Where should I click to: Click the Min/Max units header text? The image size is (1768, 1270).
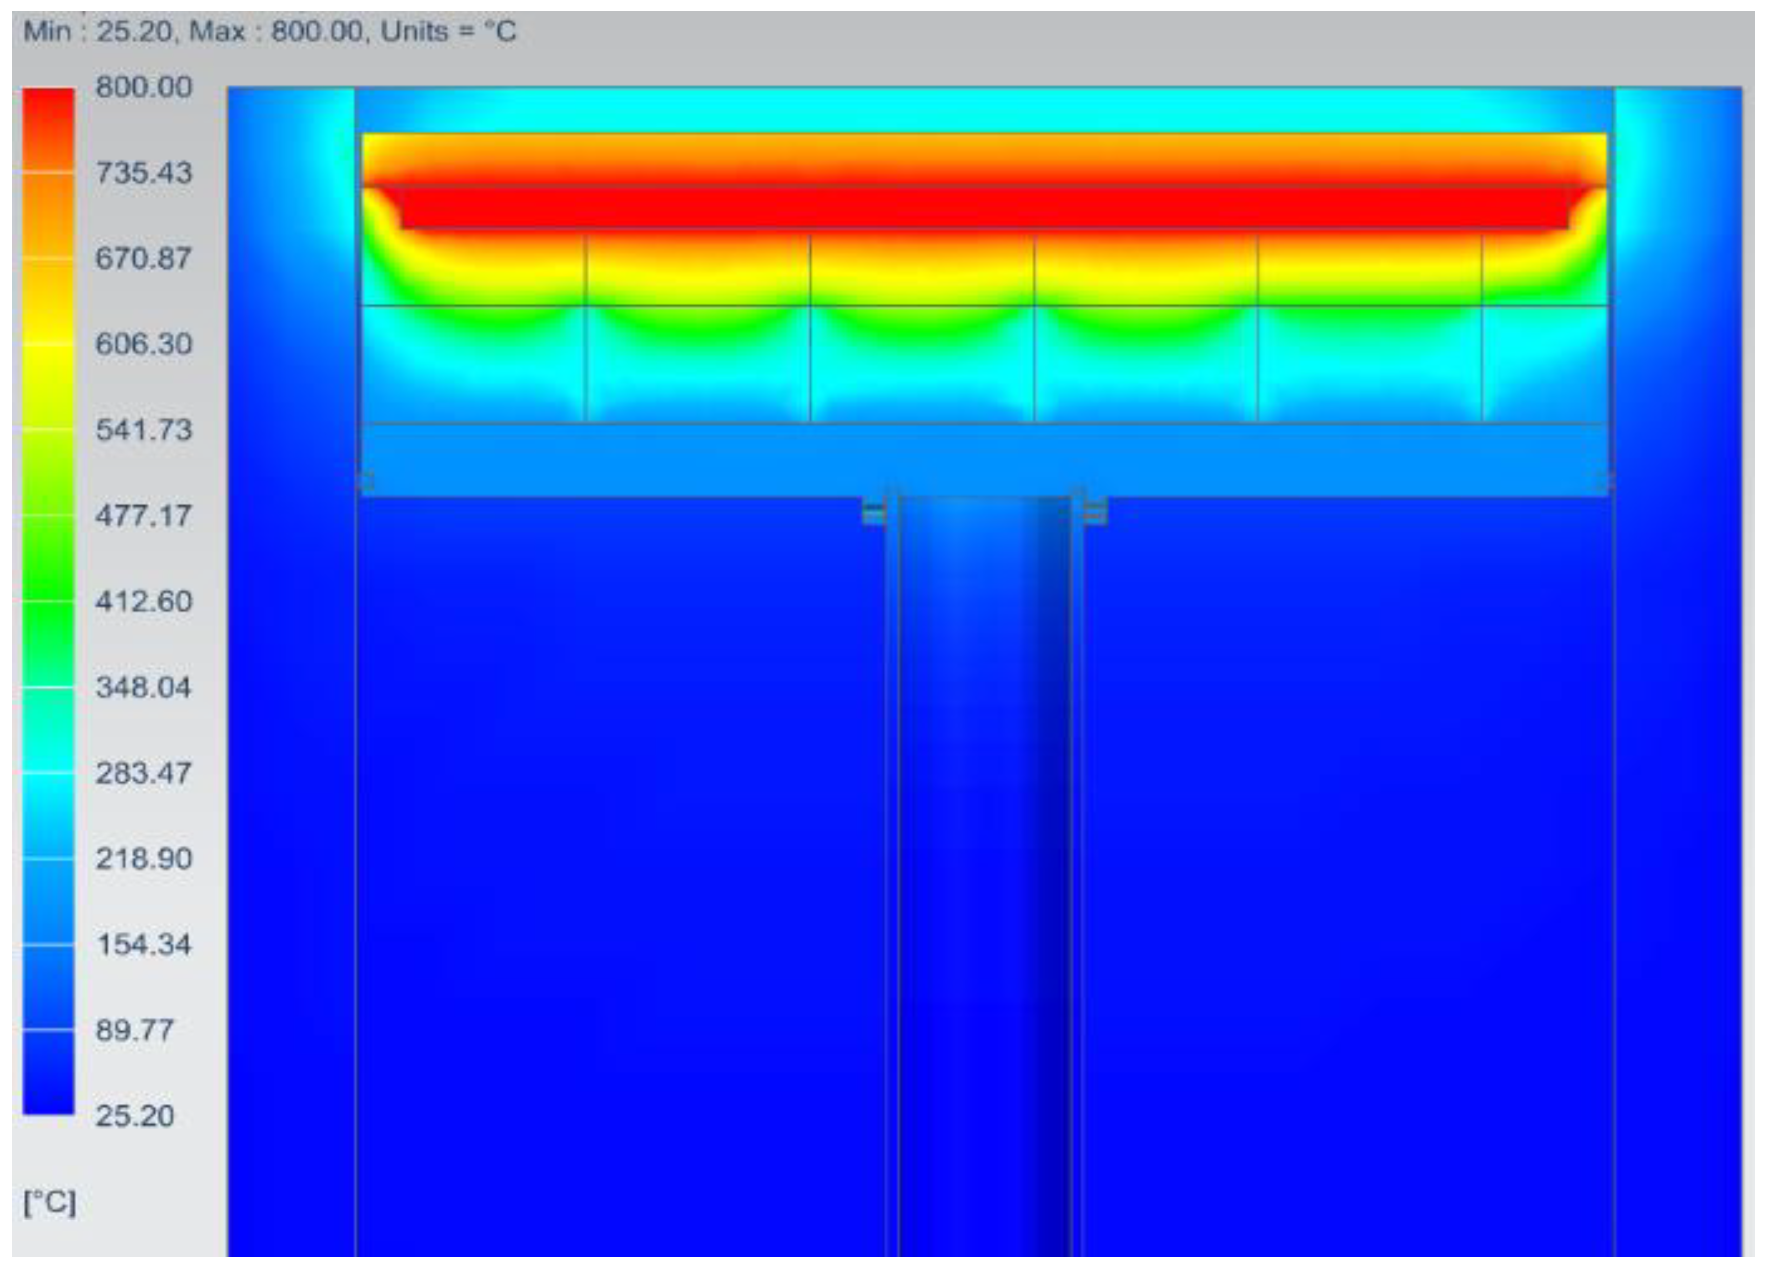point(269,32)
